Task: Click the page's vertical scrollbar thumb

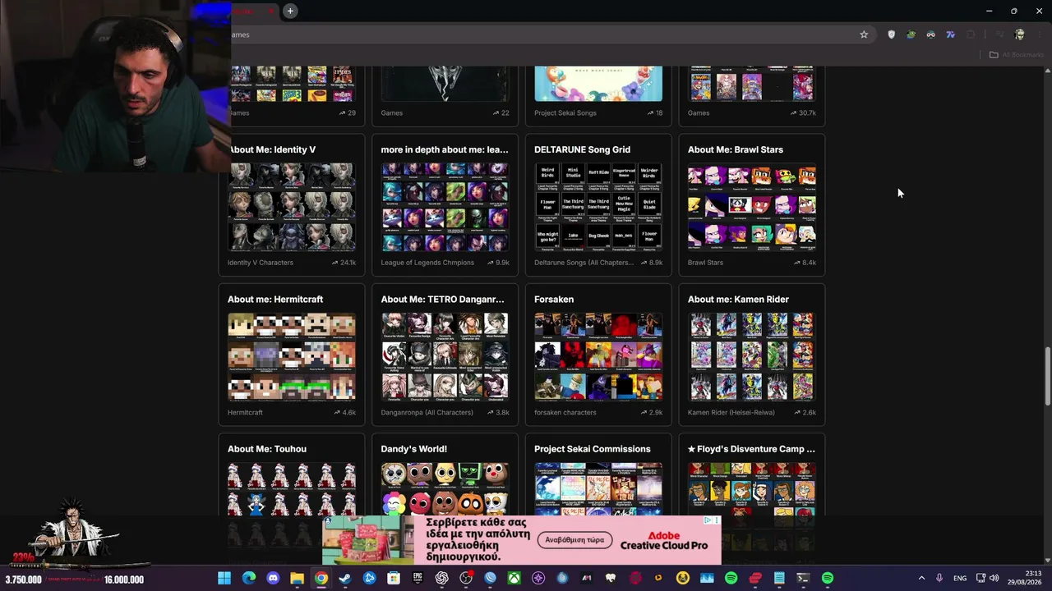Action: click(x=1047, y=376)
